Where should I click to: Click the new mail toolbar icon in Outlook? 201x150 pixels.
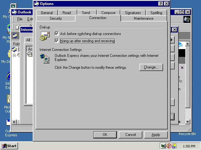pos(18,27)
